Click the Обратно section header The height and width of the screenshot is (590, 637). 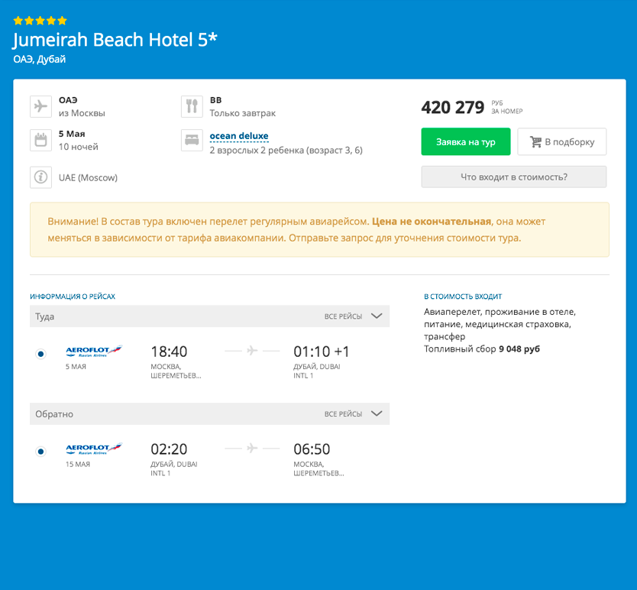click(x=54, y=414)
